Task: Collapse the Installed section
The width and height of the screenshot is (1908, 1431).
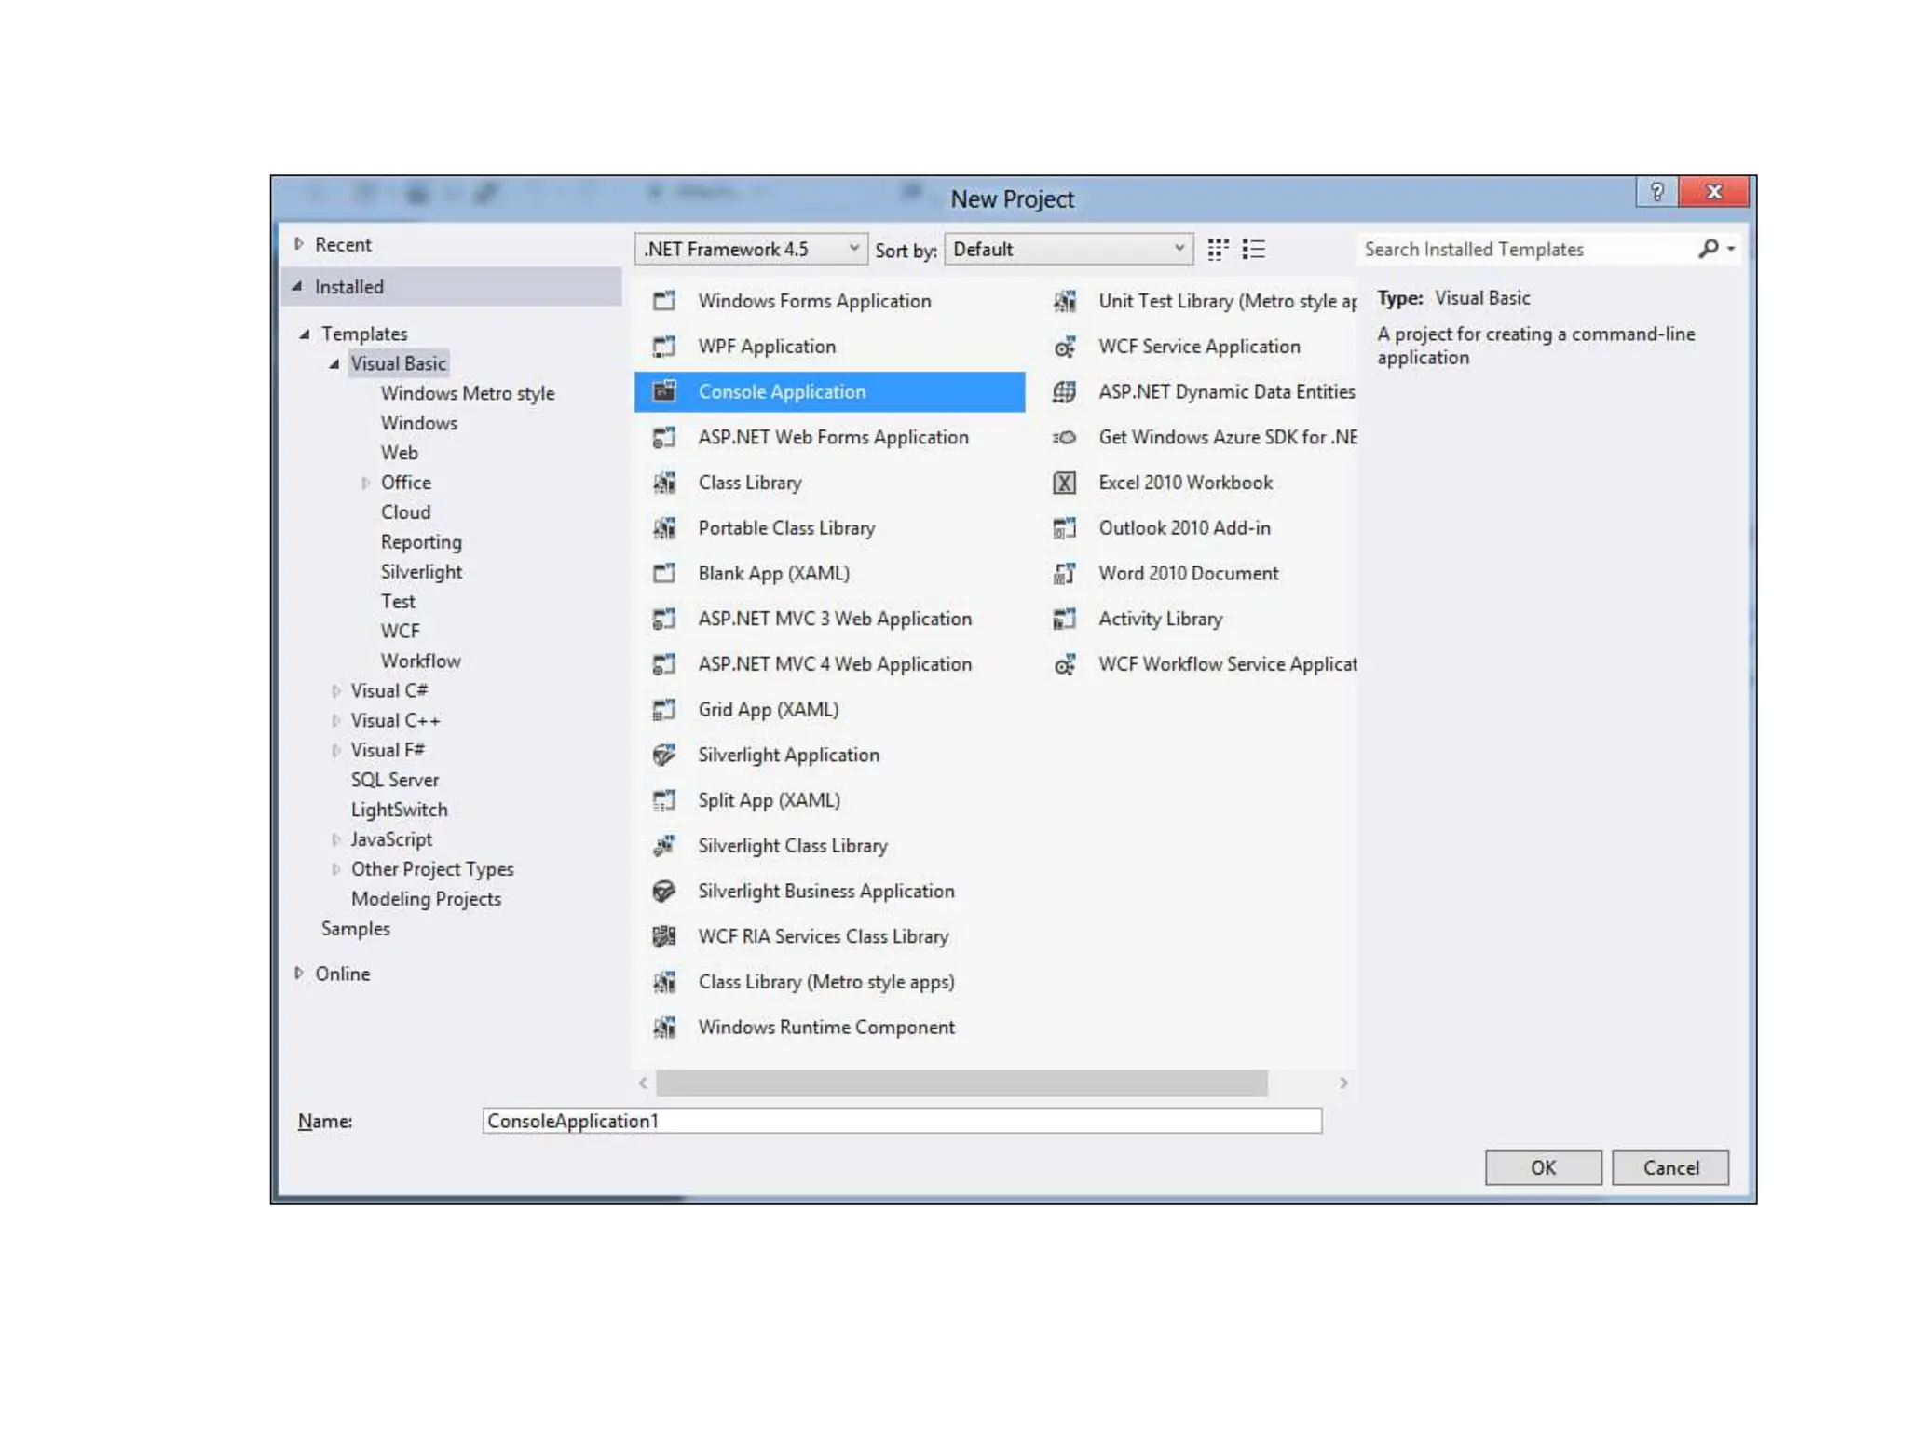Action: tap(297, 286)
